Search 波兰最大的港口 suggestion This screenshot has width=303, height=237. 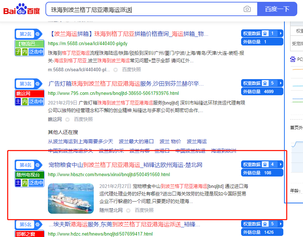[136, 141]
